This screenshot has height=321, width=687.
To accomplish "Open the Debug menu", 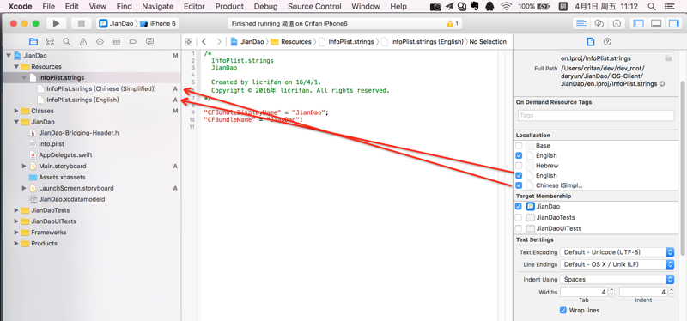I will coord(265,7).
